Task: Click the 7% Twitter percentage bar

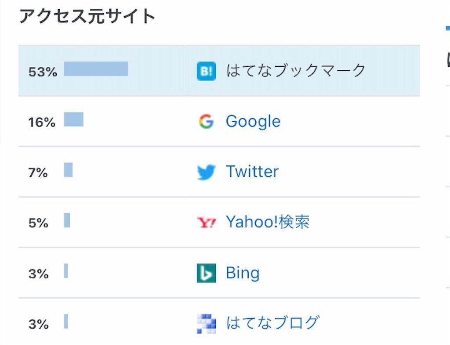Action: (x=68, y=170)
